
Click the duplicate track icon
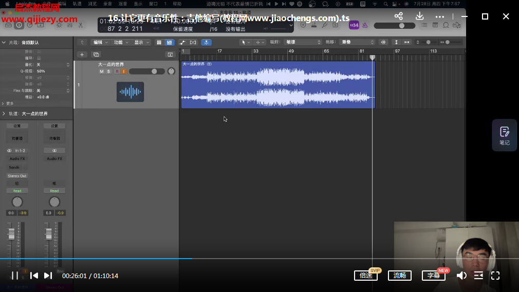pos(96,54)
